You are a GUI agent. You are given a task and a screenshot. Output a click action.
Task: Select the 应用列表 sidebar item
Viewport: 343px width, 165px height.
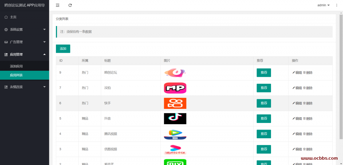(x=24, y=75)
